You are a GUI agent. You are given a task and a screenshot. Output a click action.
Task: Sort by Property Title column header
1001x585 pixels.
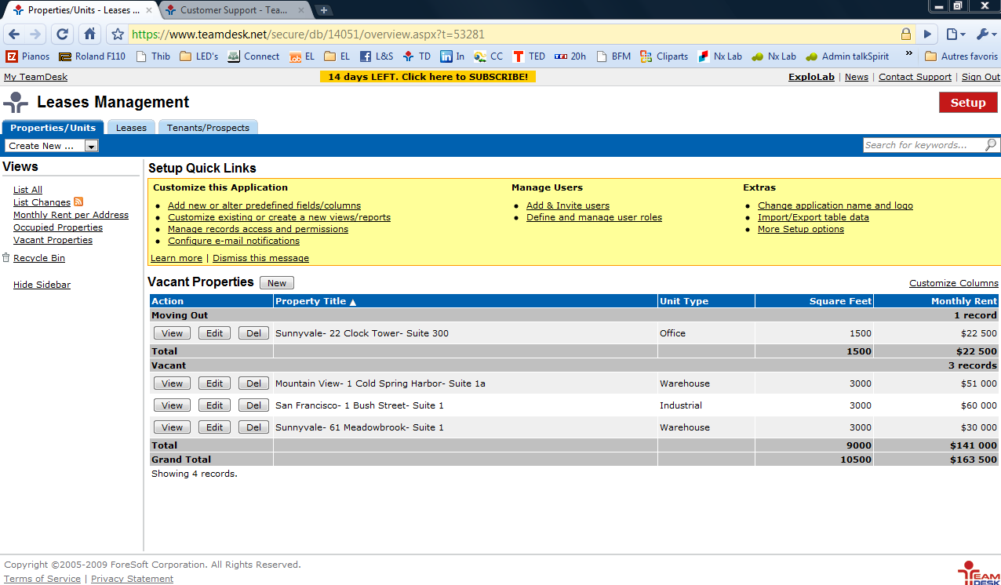click(315, 301)
